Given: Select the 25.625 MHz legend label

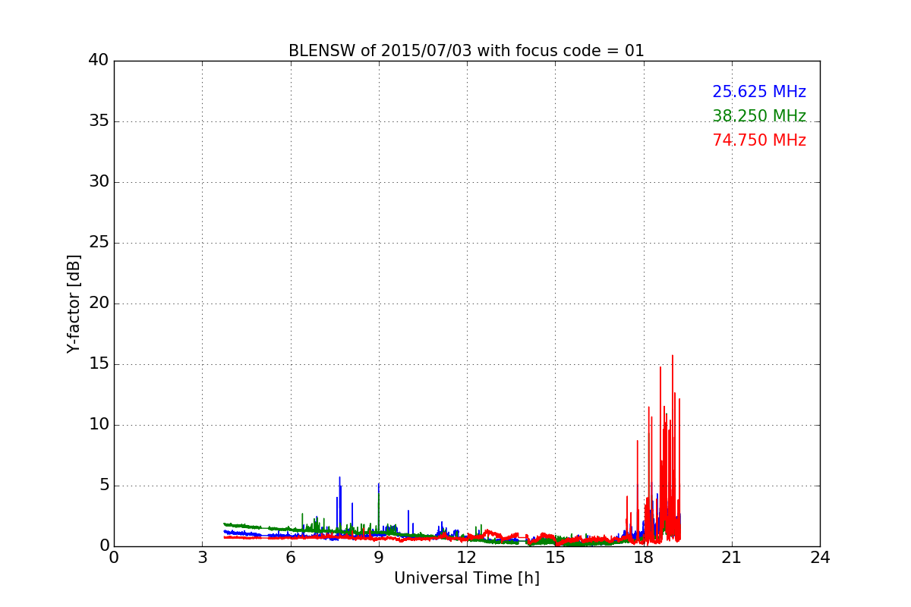Looking at the screenshot, I should tap(759, 92).
